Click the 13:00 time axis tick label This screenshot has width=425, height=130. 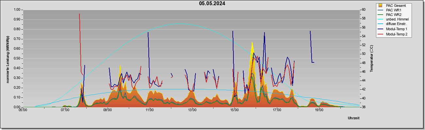(x=192, y=110)
